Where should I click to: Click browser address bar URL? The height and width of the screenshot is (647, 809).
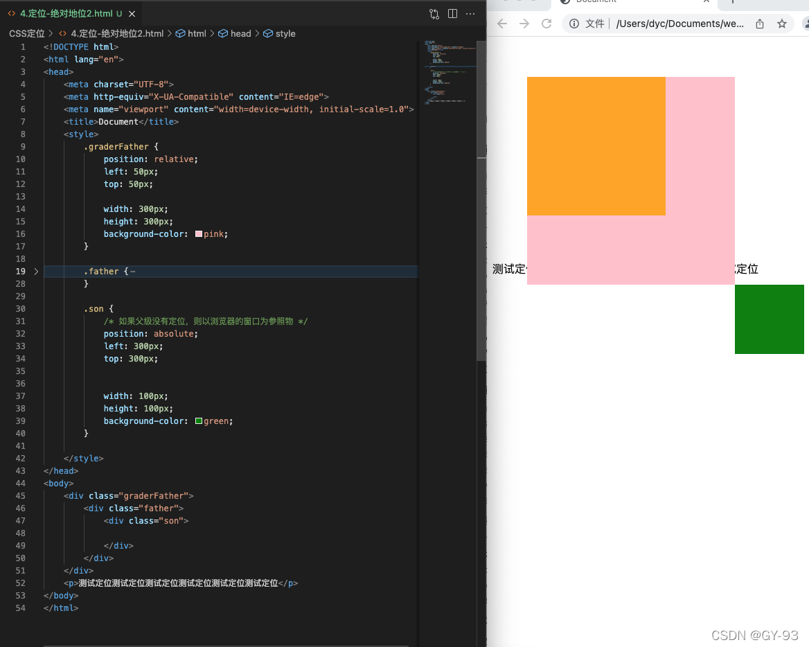tap(680, 24)
